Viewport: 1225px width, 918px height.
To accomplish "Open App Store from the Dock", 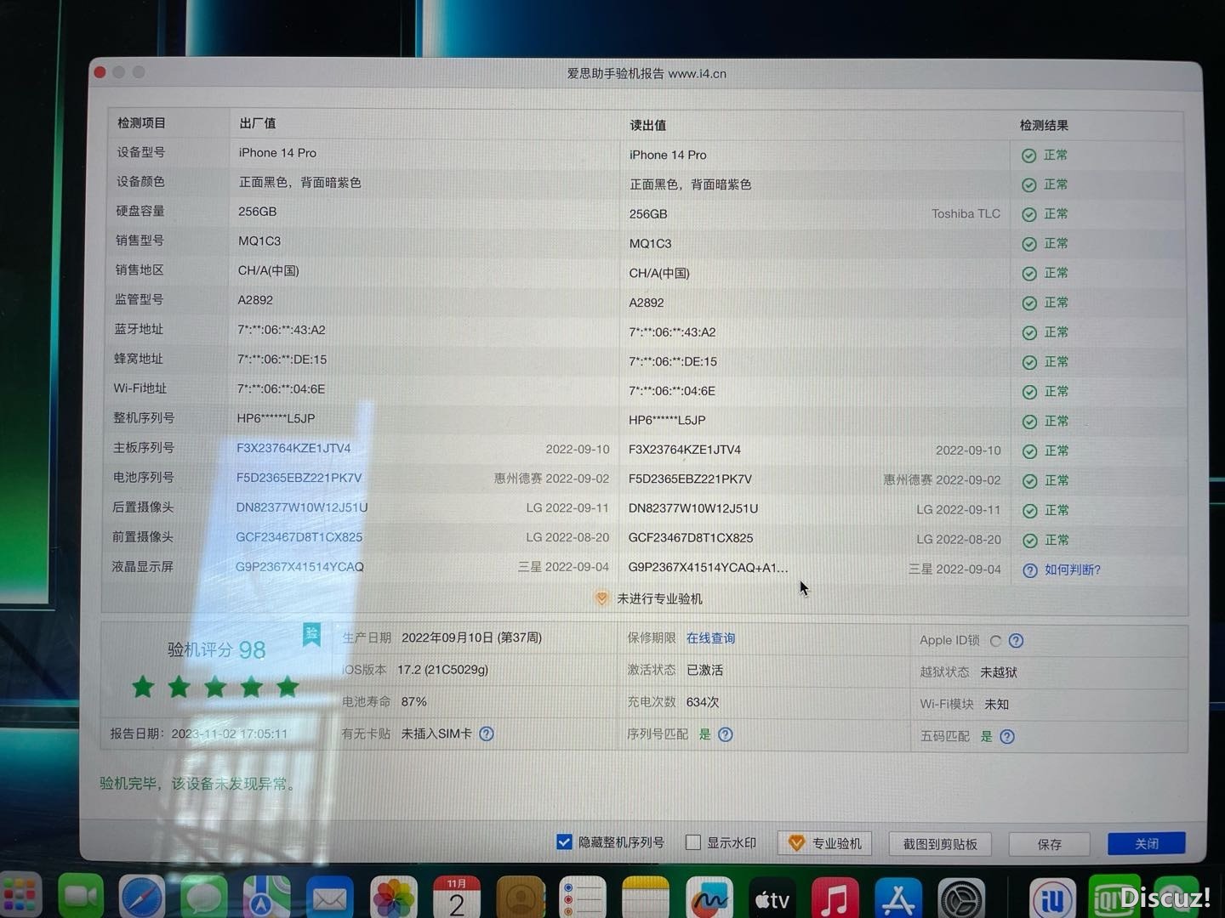I will point(898,898).
